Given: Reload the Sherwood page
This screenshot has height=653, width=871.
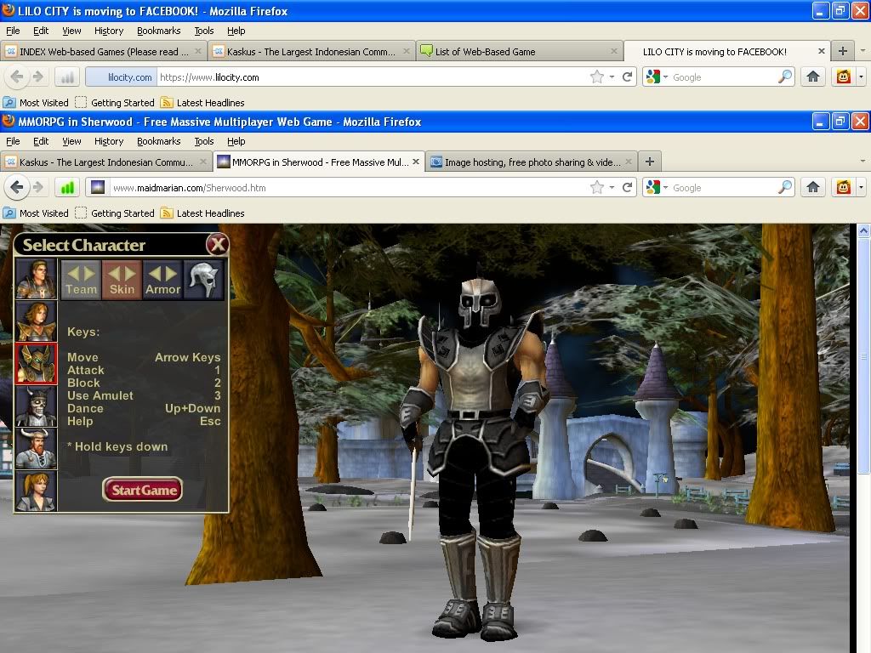Looking at the screenshot, I should click(x=627, y=188).
